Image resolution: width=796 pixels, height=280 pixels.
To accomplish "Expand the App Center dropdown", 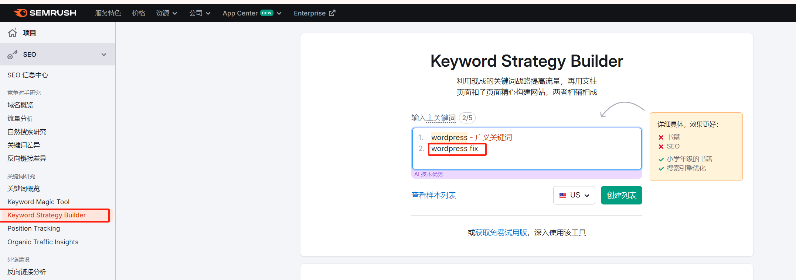I will 279,13.
